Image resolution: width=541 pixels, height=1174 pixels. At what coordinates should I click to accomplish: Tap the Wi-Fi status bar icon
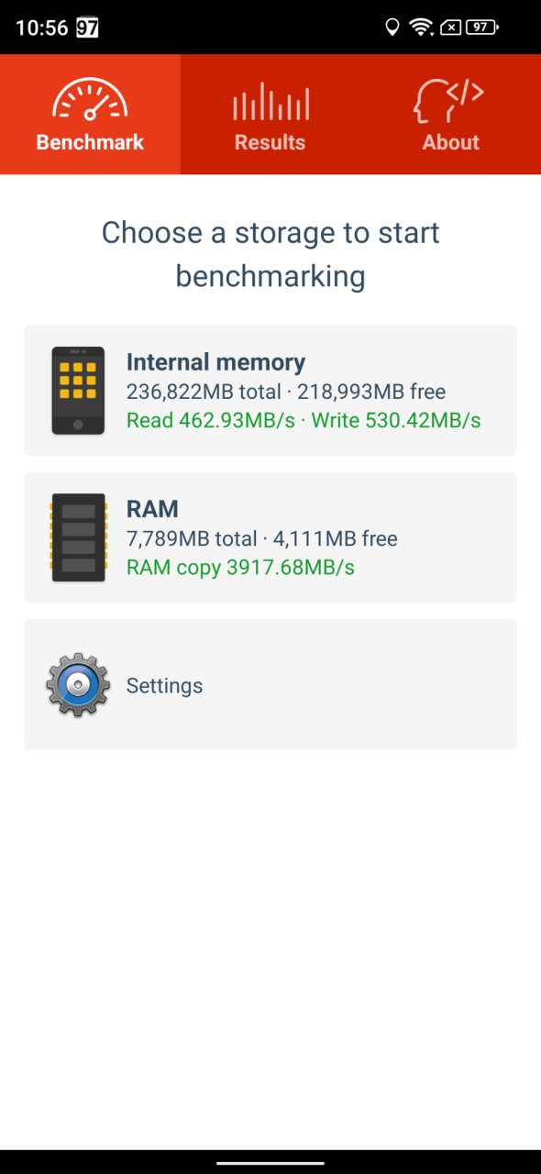[422, 28]
